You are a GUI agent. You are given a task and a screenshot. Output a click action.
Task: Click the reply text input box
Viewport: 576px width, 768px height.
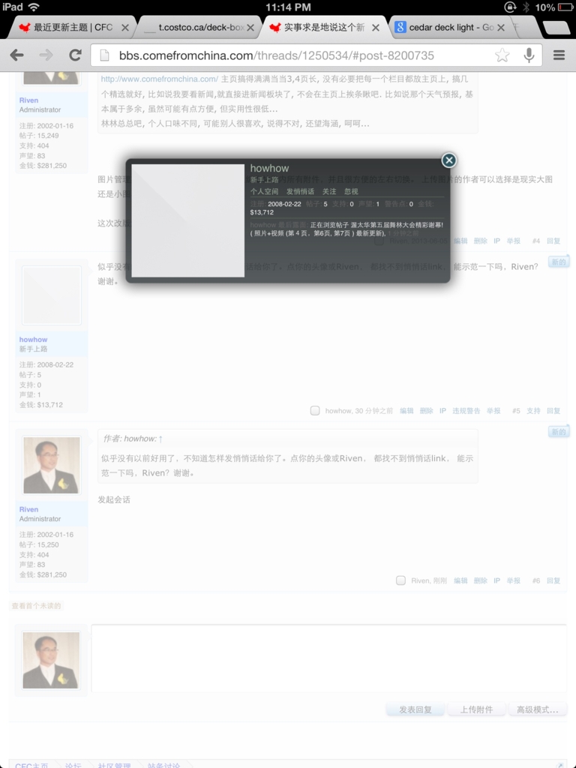tap(328, 658)
